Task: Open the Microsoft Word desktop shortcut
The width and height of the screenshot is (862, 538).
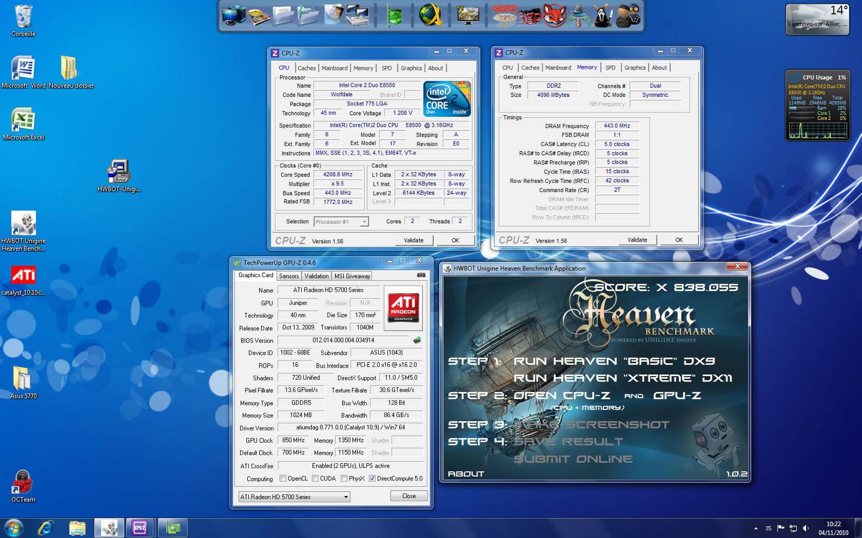Action: tap(23, 73)
